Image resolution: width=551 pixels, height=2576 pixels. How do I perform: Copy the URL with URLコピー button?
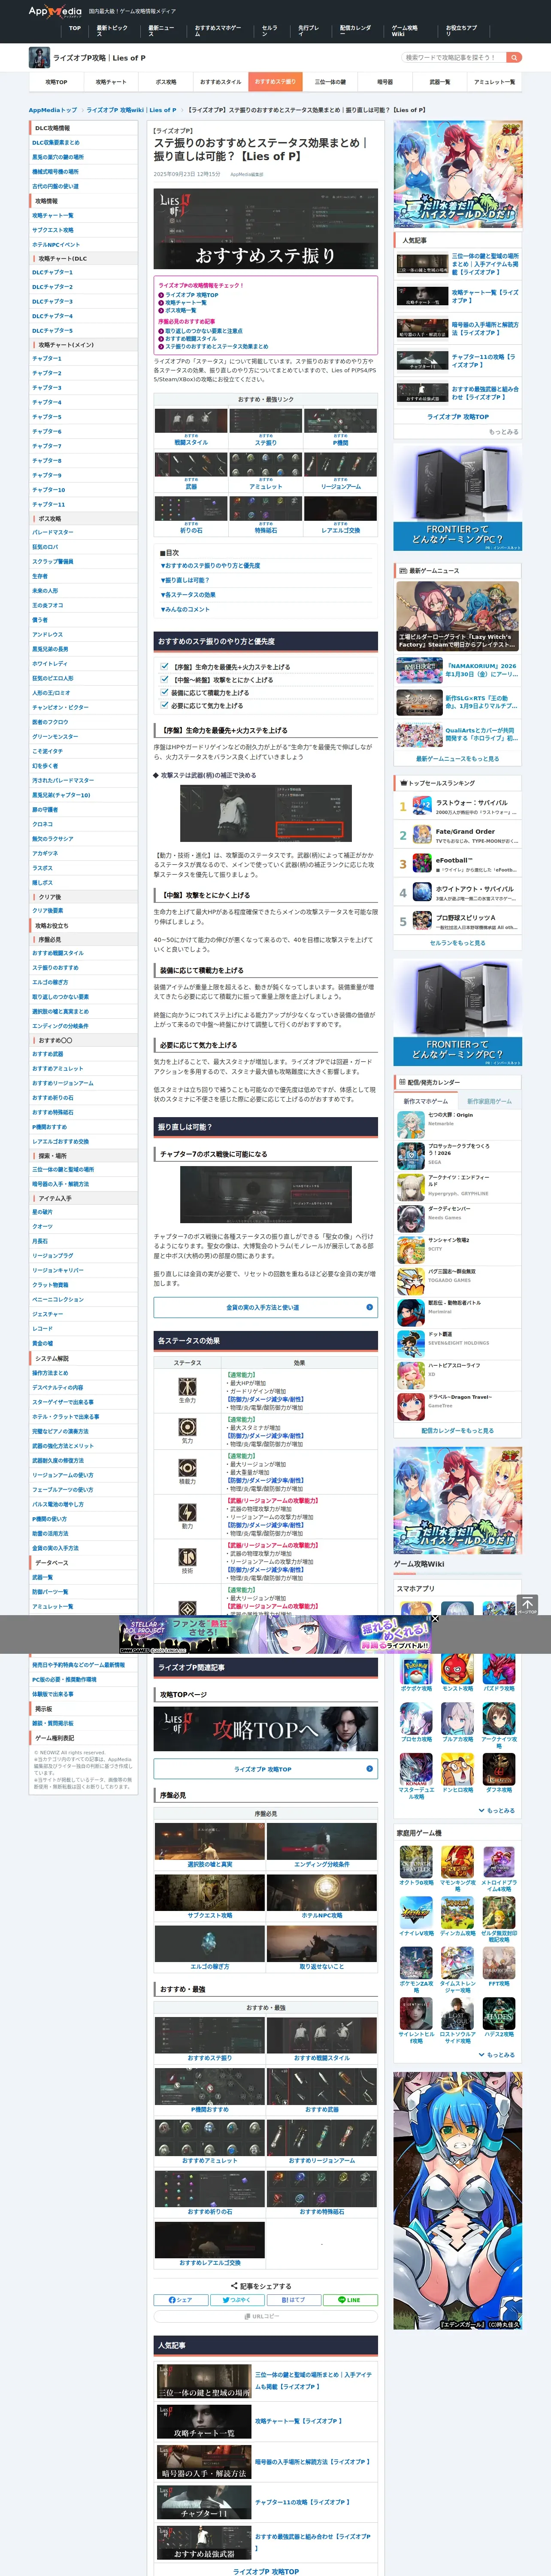265,2316
